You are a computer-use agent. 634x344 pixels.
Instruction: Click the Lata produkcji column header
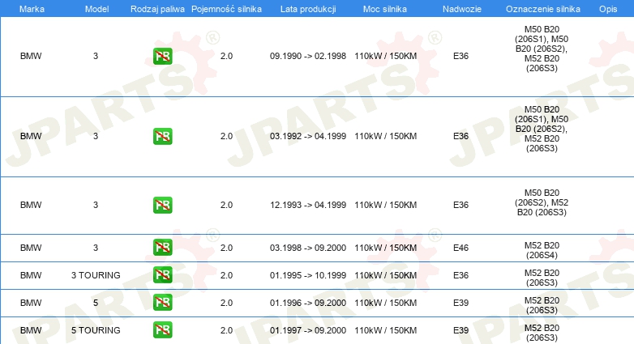[x=308, y=9]
